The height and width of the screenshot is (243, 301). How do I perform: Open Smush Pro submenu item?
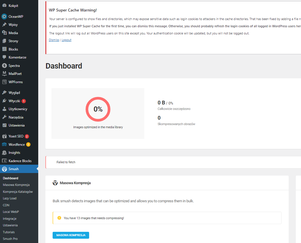10,239
